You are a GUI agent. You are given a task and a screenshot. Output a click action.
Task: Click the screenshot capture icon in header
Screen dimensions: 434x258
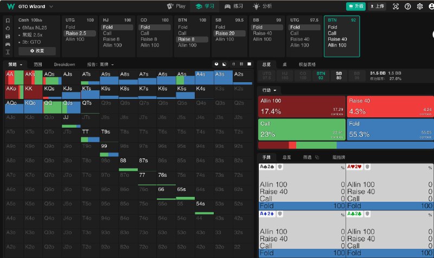point(395,6)
